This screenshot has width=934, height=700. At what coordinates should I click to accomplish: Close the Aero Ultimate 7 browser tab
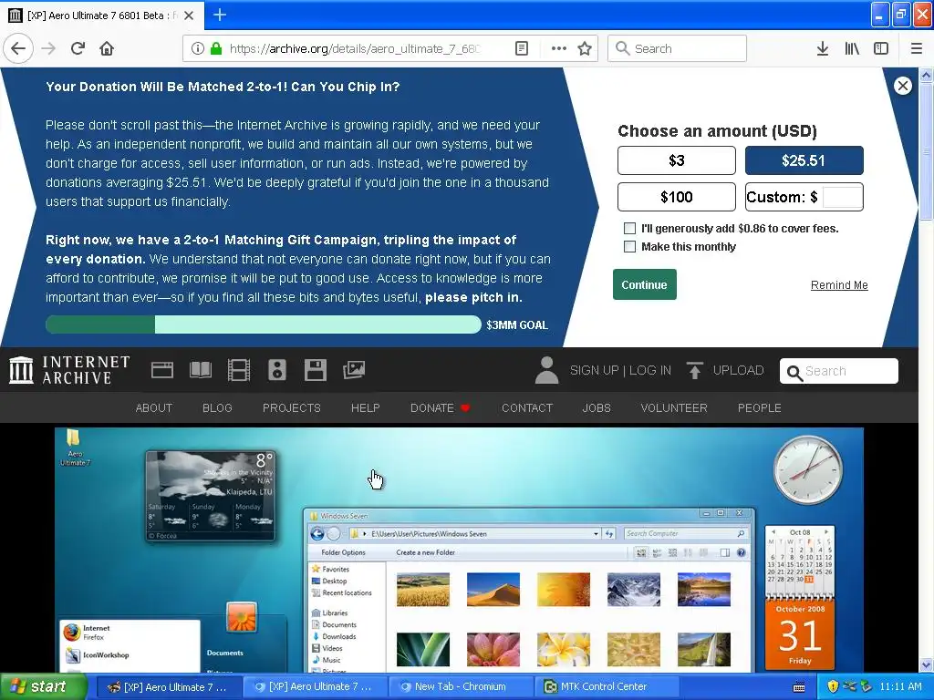[x=189, y=15]
